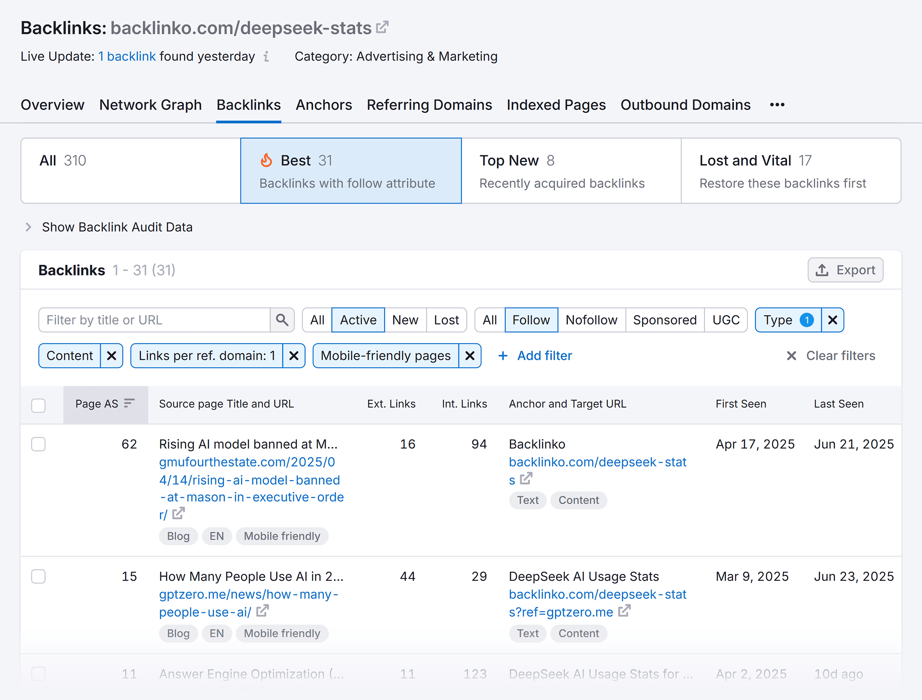This screenshot has height=700, width=922.
Task: Switch to the Overview tab
Action: (x=52, y=105)
